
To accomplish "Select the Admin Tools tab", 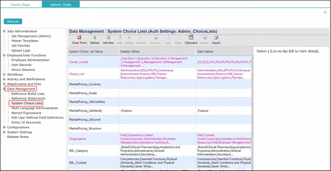I will (x=60, y=4).
